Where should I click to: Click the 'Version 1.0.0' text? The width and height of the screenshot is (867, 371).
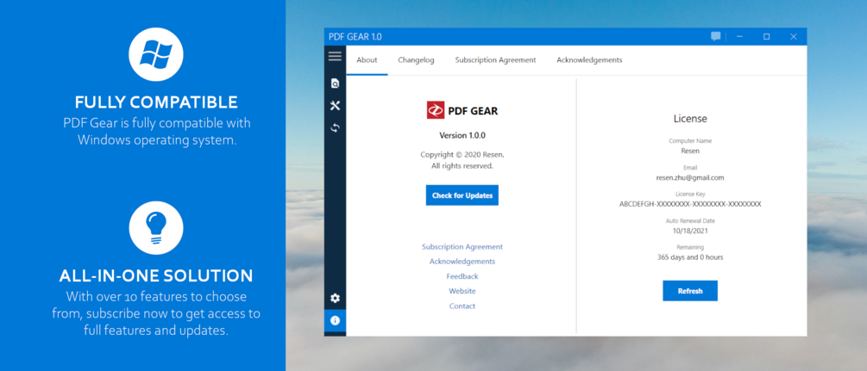462,135
